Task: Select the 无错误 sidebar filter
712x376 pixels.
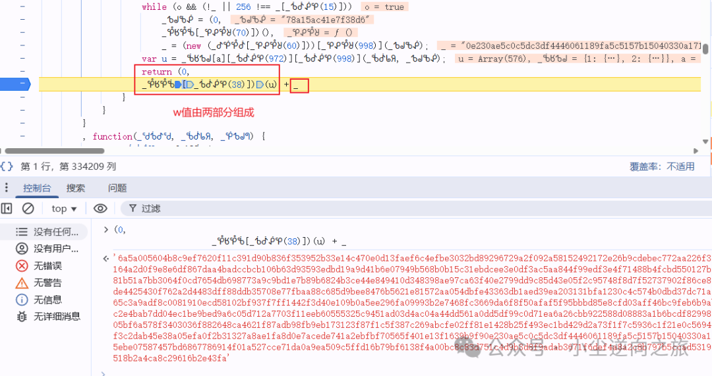Action: coord(45,265)
